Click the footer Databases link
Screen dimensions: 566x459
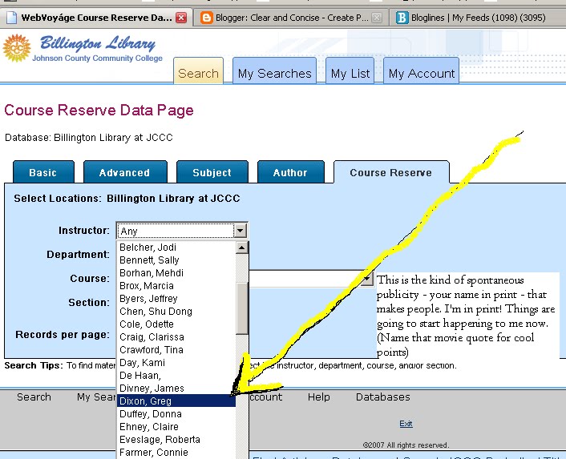pos(383,397)
